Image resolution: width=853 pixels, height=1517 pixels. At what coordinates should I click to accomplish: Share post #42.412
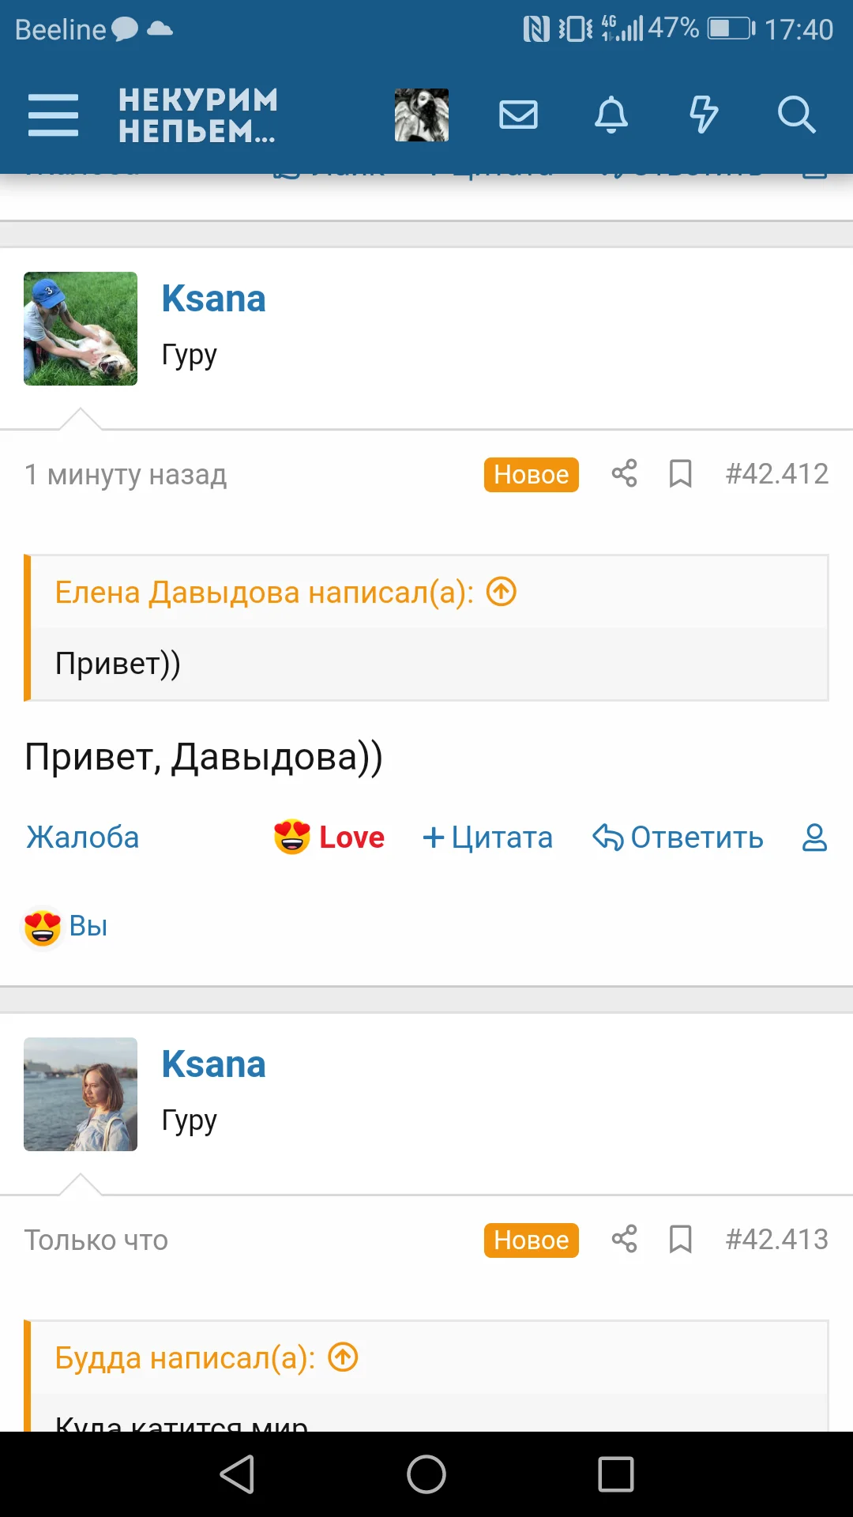click(624, 474)
